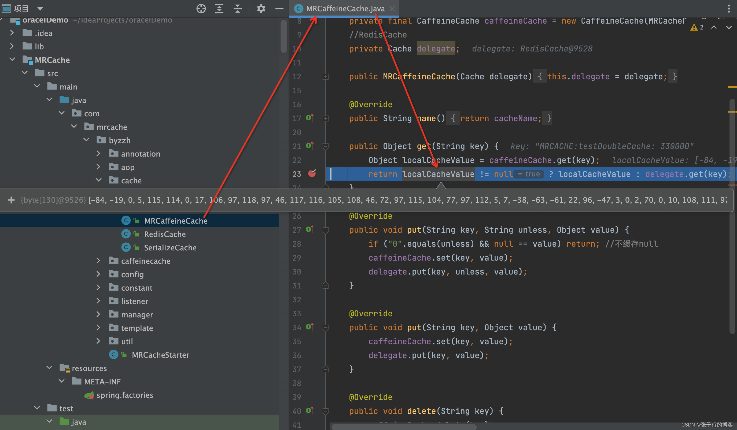The width and height of the screenshot is (737, 430).
Task: Hide the project tool window with minus icon
Action: click(279, 9)
